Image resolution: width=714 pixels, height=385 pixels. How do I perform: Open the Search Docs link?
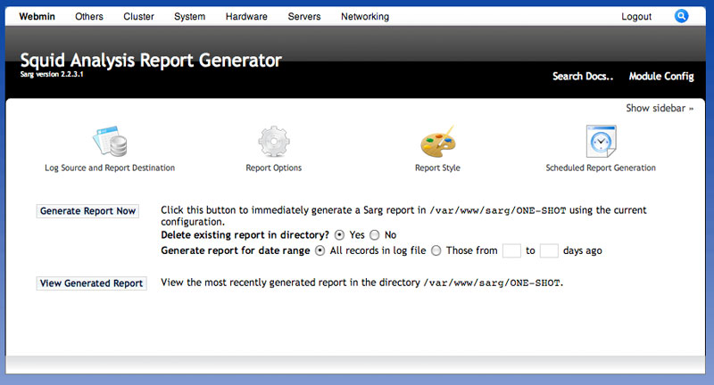point(583,77)
